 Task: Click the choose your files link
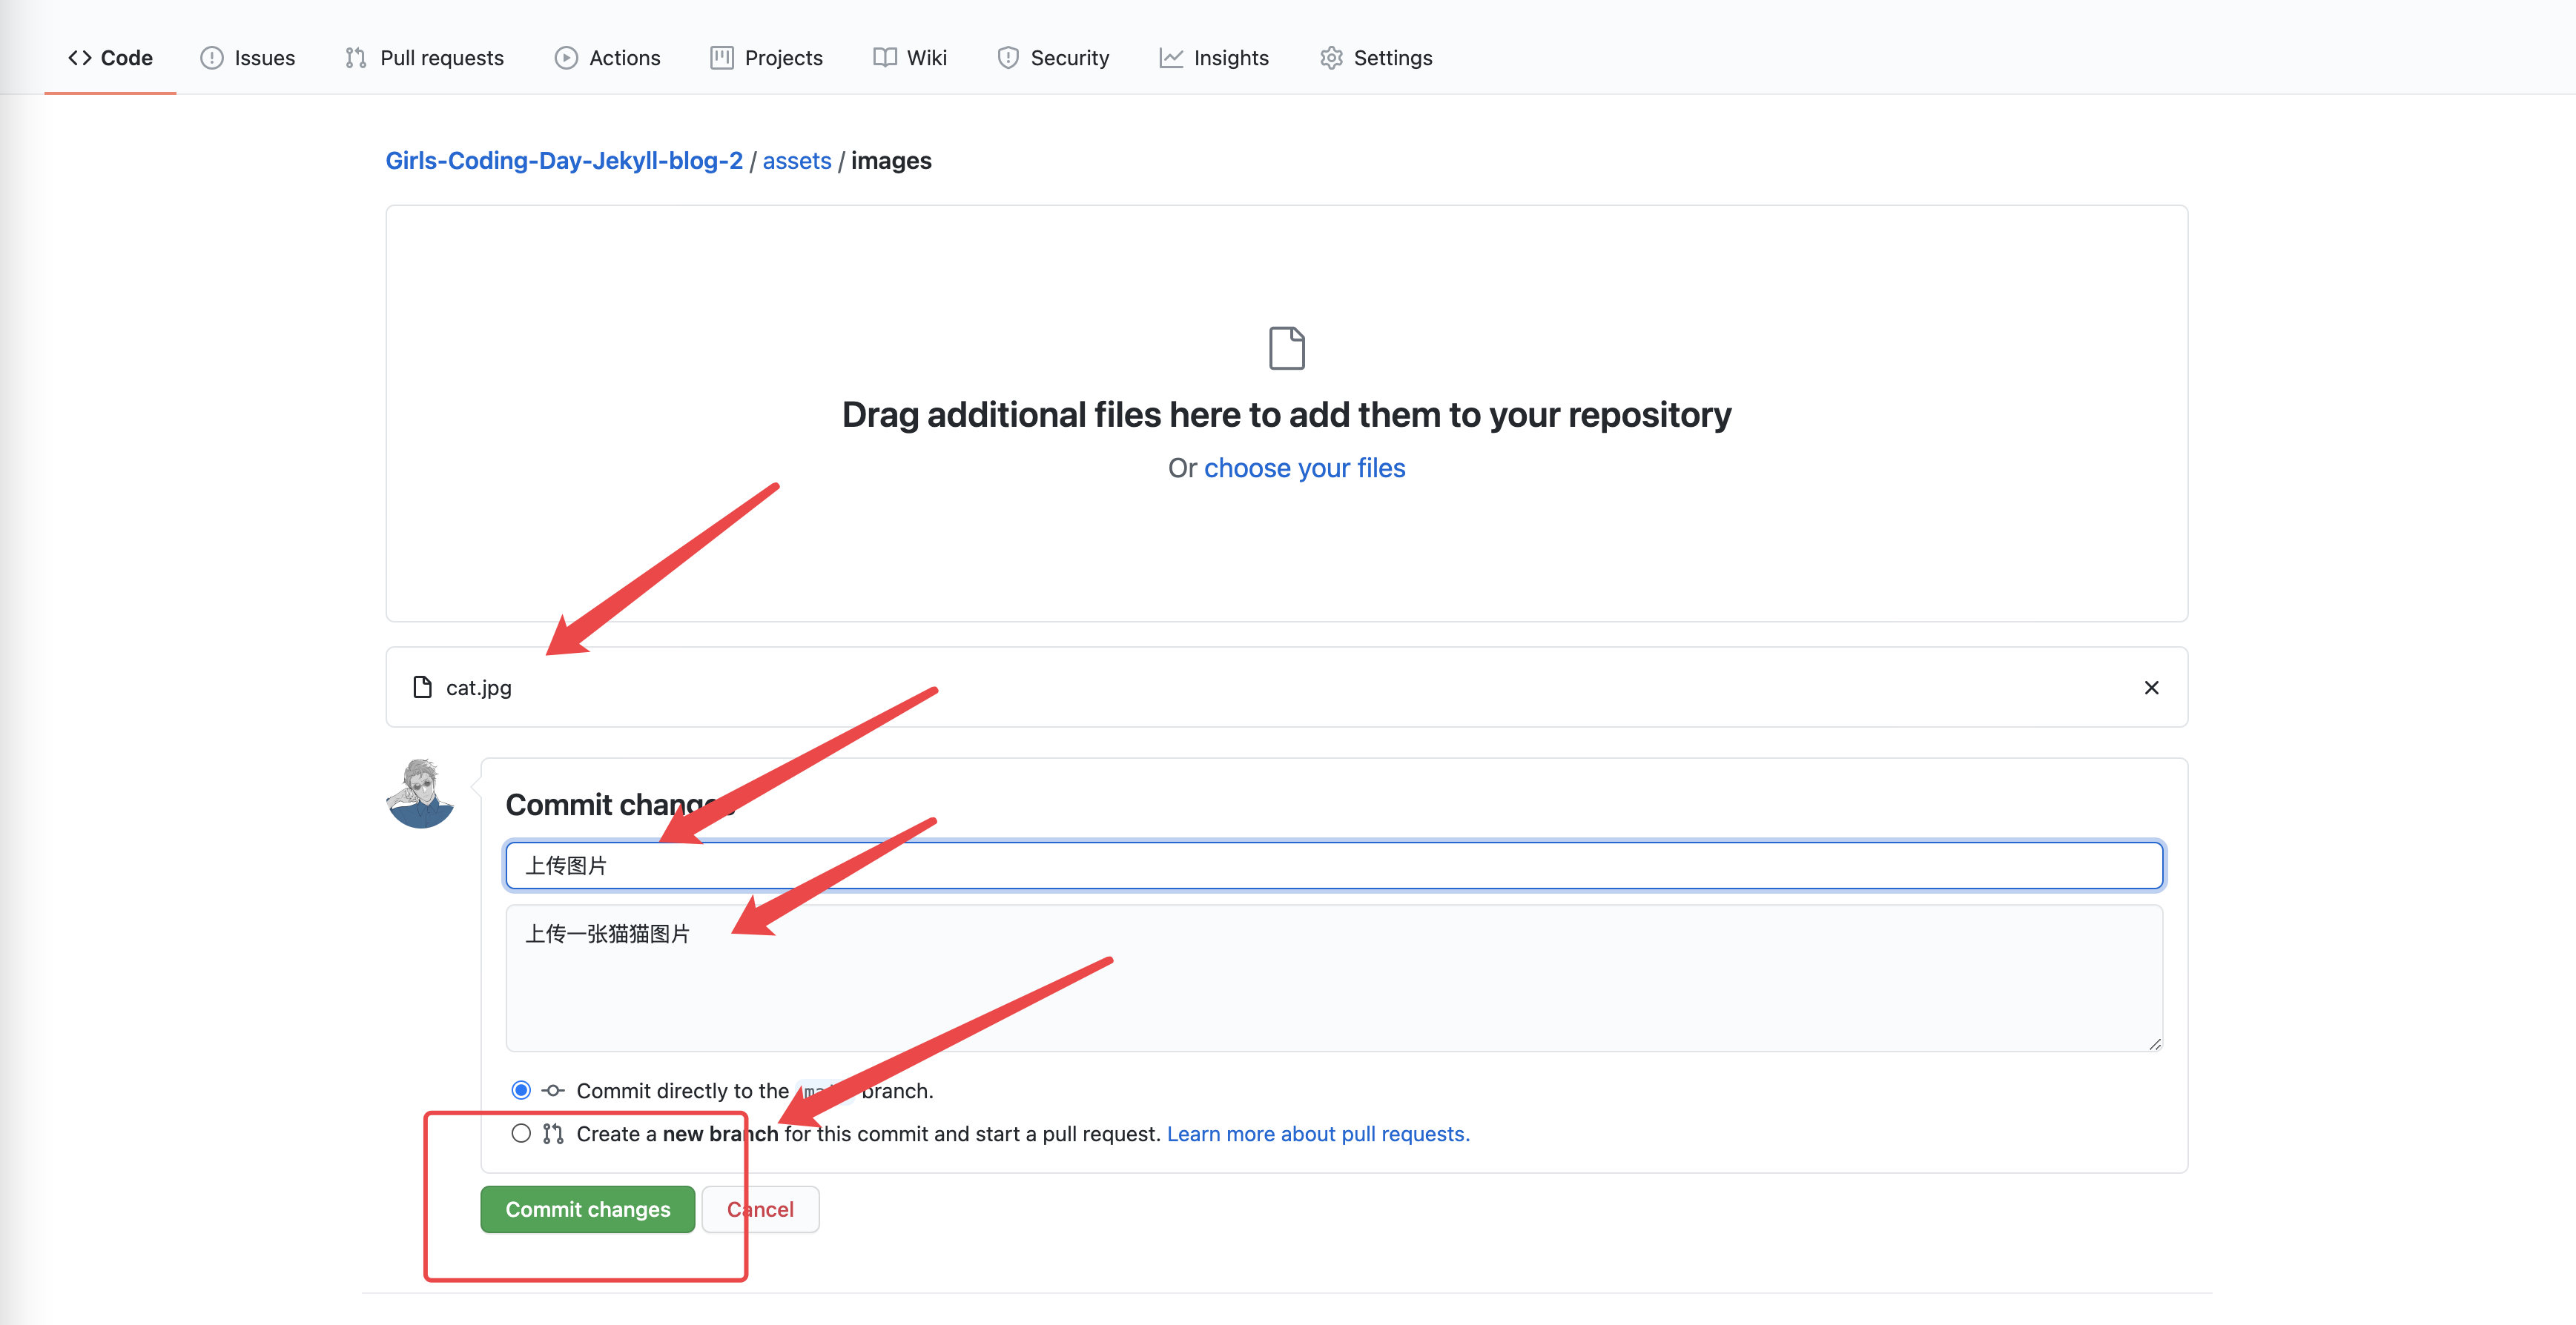pyautogui.click(x=1304, y=468)
